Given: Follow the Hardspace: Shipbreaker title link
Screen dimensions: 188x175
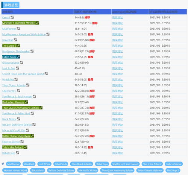Looking at the screenshot, I should point(16,51).
